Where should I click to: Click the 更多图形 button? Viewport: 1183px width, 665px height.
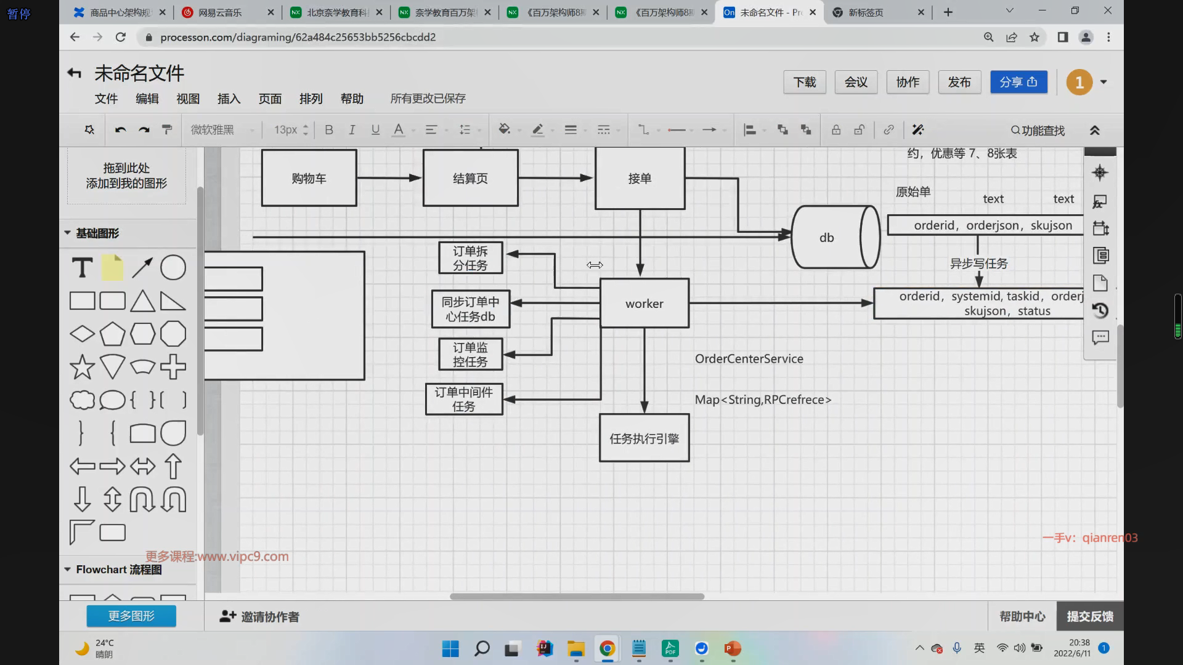[x=131, y=616]
